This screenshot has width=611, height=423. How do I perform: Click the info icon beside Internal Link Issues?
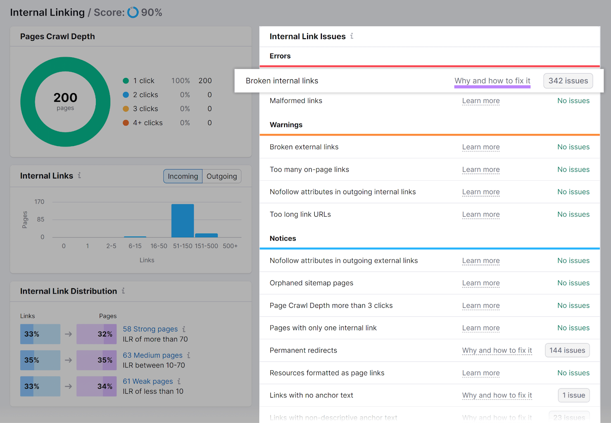[x=352, y=36]
